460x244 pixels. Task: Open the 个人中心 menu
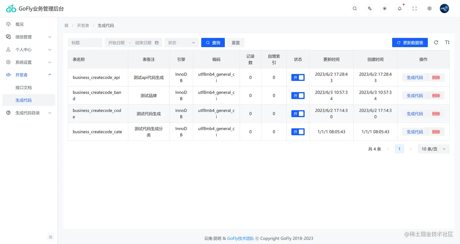pyautogui.click(x=29, y=50)
